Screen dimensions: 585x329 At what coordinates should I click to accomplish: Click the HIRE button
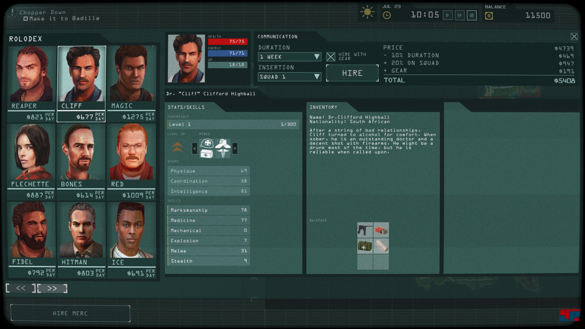352,73
